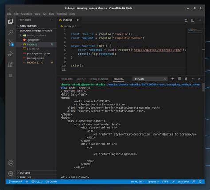
Task: Open the Explorer view in activity bar
Action: 11,22
